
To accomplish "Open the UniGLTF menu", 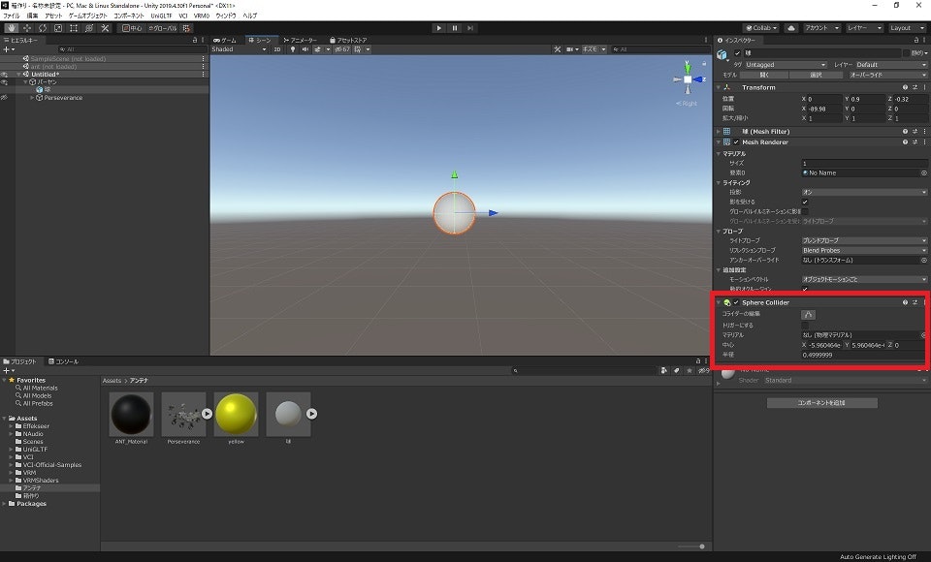I will pyautogui.click(x=161, y=16).
